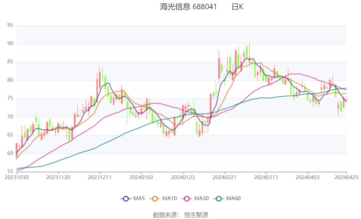Viewport: 361px width, 219px height.
Task: Click the 95 y-axis value label
Action: point(10,25)
